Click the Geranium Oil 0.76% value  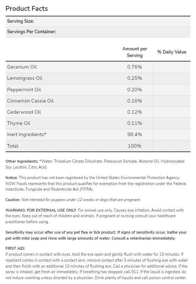point(135,67)
